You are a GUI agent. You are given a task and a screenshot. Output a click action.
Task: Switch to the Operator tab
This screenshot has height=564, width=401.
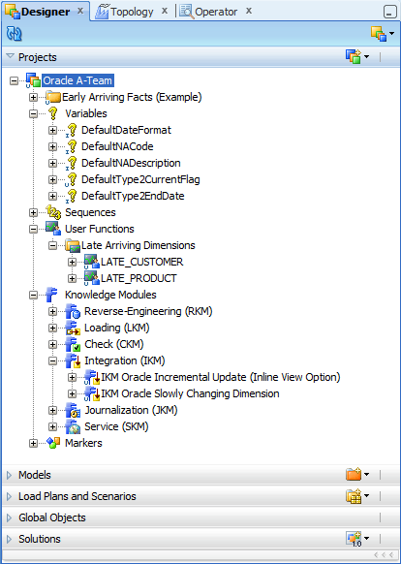[x=209, y=12]
